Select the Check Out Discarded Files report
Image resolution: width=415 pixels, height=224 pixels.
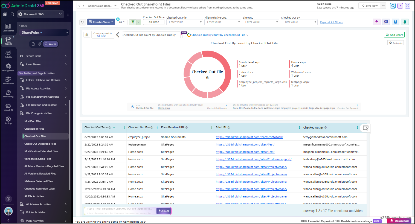(x=40, y=144)
